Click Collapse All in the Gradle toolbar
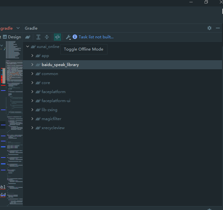Viewport: 223px width, 210px height. [x=47, y=37]
